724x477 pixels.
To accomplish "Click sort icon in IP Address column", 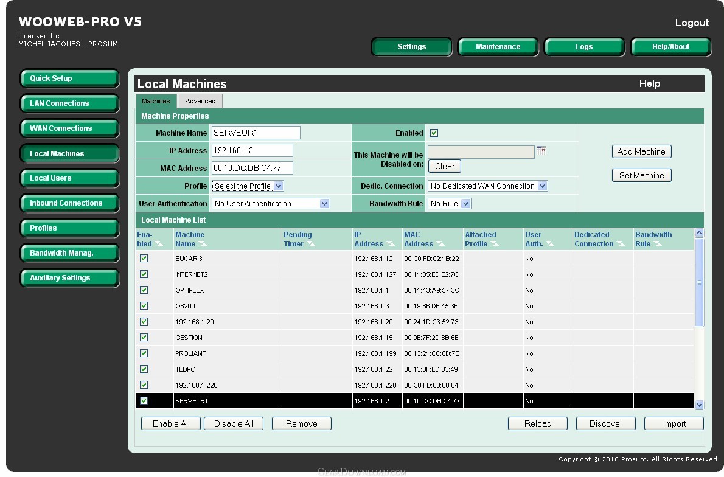I will [x=390, y=244].
